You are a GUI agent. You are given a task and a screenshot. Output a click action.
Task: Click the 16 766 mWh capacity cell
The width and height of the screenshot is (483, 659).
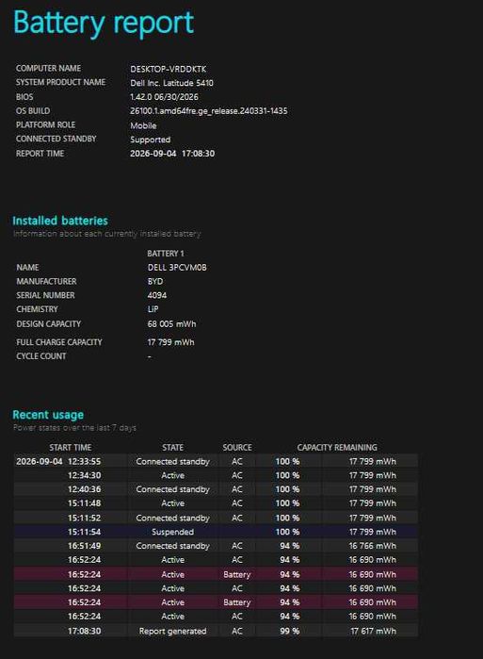point(372,546)
